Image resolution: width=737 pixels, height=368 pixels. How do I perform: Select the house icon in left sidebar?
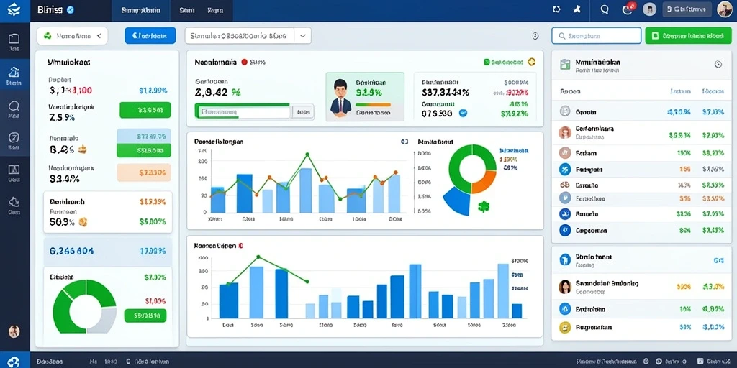[x=14, y=72]
